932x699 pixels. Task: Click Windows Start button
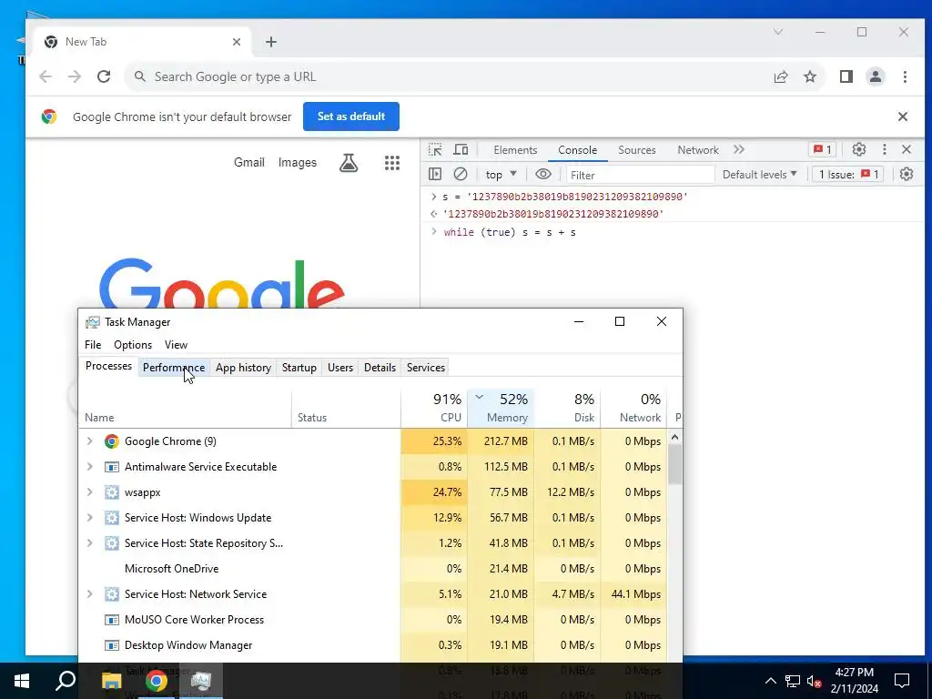pos(22,681)
